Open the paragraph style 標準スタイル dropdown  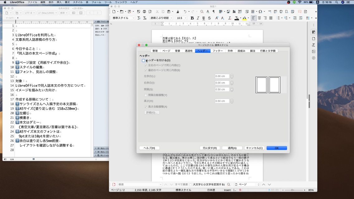[x=133, y=18]
